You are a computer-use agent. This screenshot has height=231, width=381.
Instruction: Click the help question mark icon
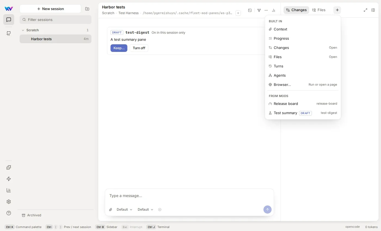[9, 213]
